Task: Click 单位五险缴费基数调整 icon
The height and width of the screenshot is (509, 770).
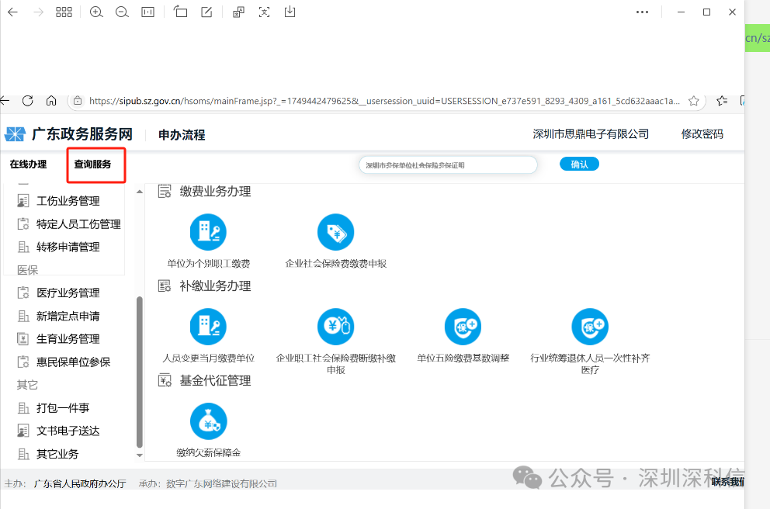Action: tap(463, 327)
